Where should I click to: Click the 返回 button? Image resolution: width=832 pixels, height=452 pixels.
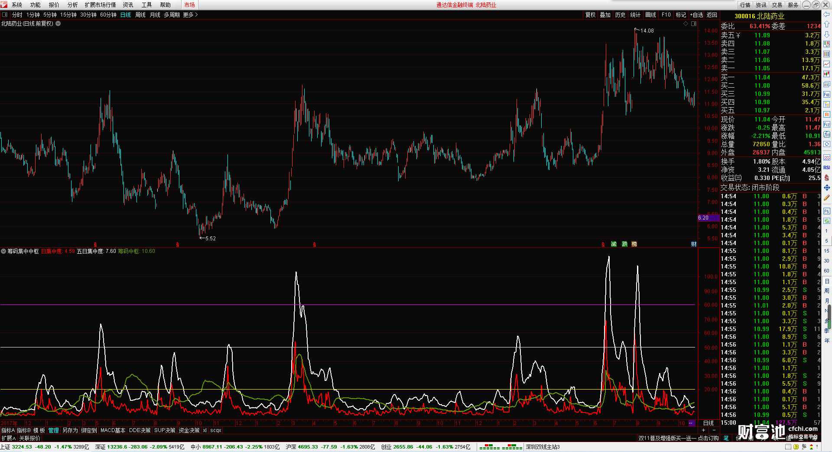pos(712,15)
